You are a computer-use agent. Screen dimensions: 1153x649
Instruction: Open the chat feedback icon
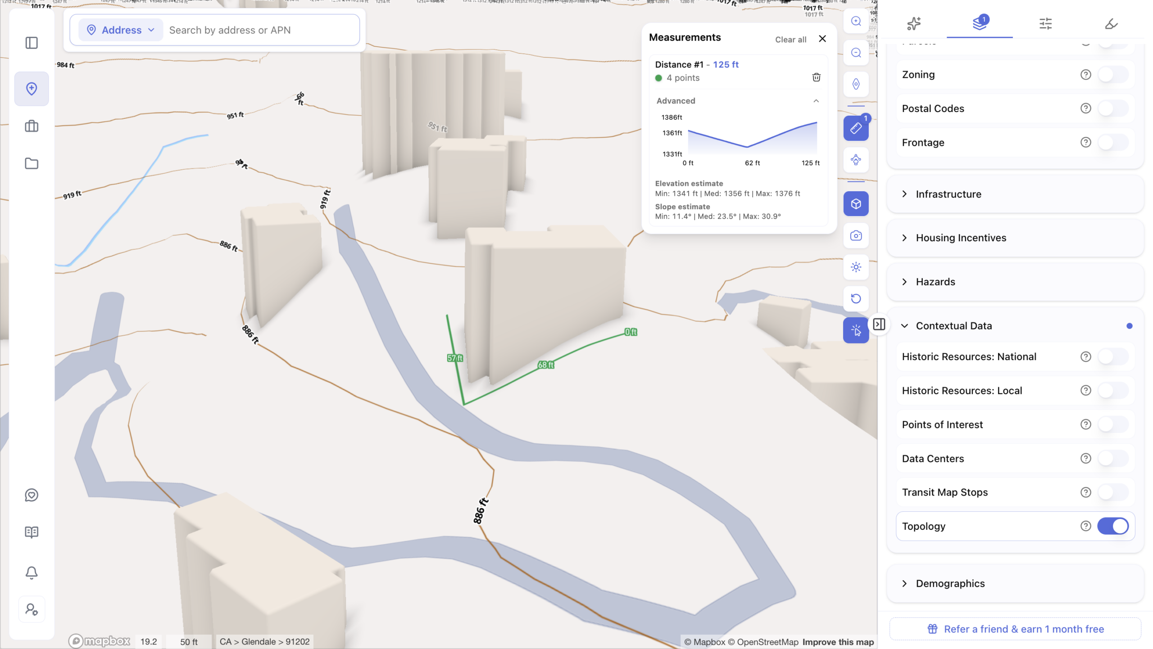coord(32,495)
